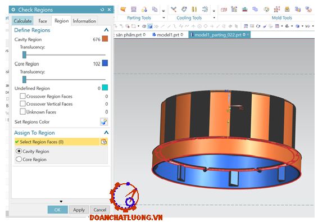Click the Cancel button

(x=100, y=210)
